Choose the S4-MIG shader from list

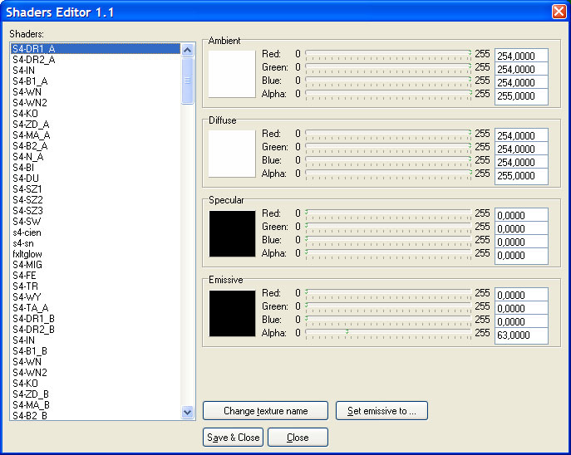tap(28, 265)
